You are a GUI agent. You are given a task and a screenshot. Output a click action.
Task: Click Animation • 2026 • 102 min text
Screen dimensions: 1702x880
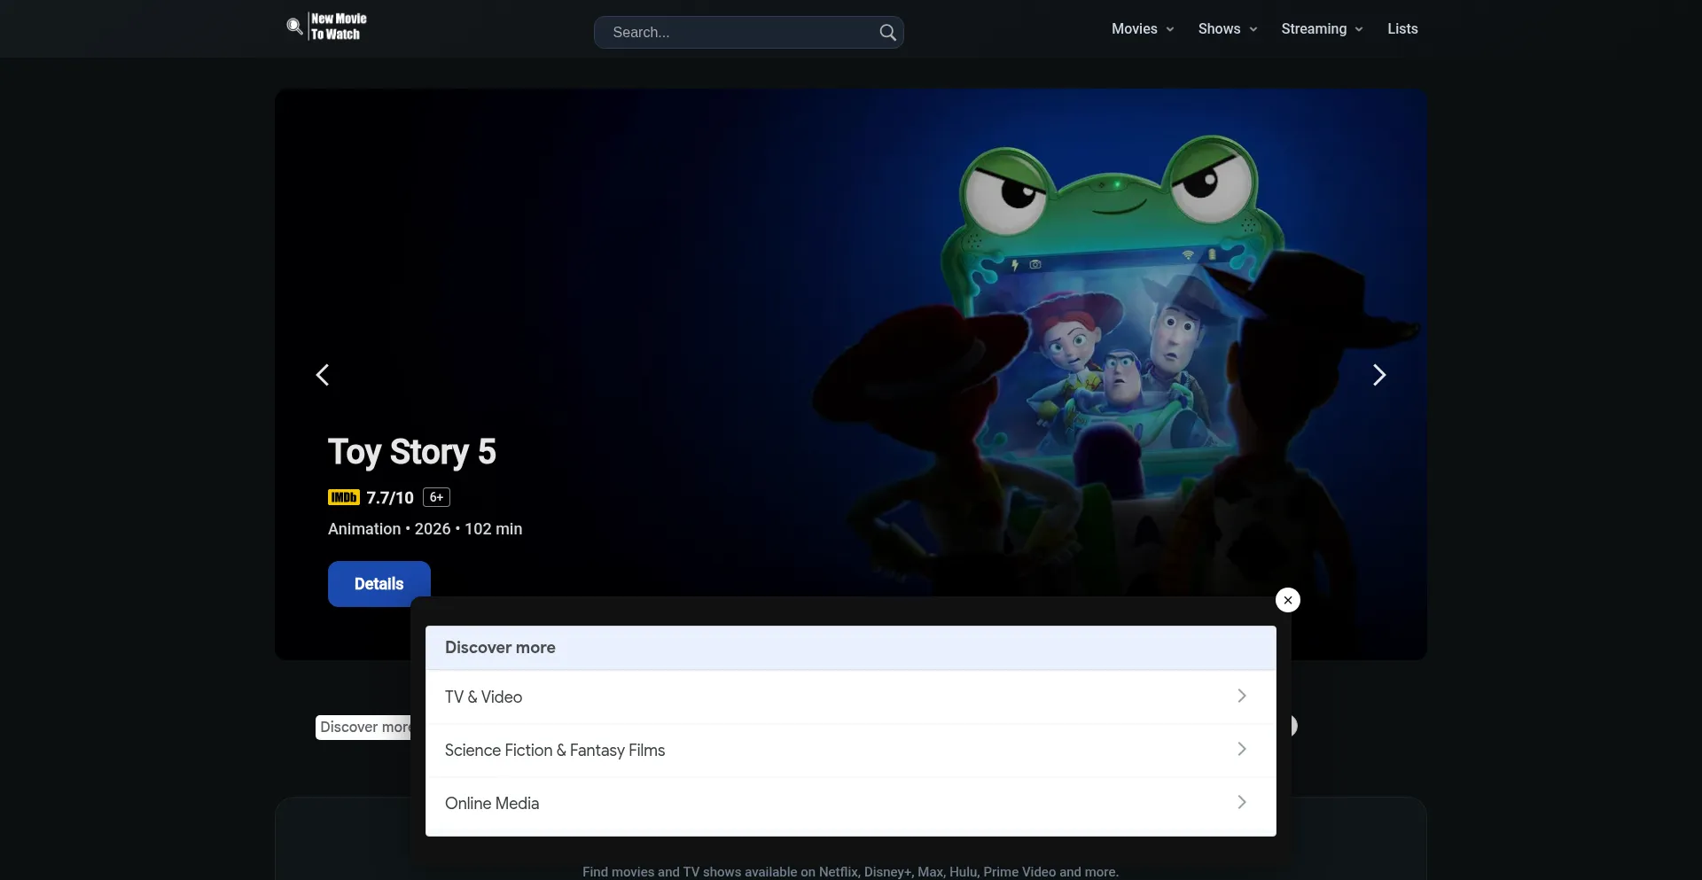click(425, 529)
